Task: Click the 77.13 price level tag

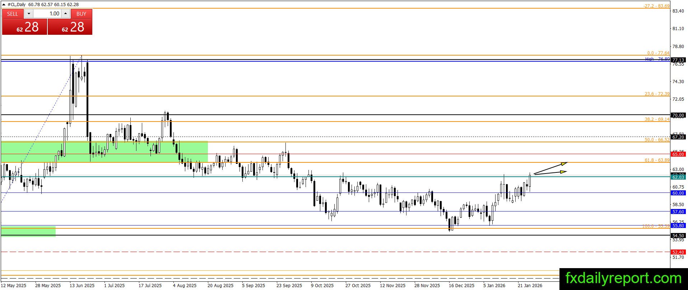Action: [x=678, y=60]
